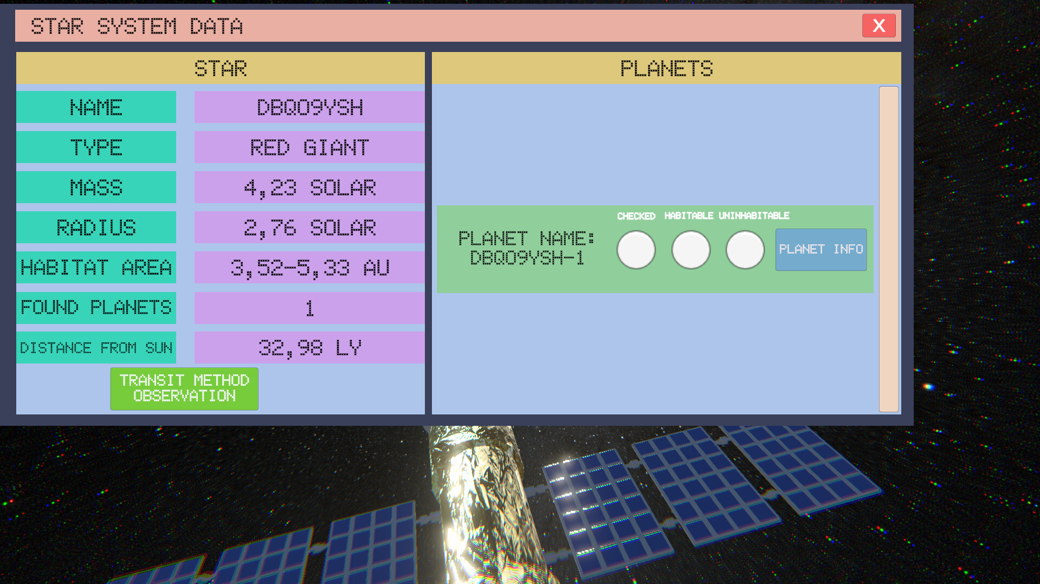Close the STAR SYSTEM DATA window
1040x584 pixels.
tap(878, 25)
